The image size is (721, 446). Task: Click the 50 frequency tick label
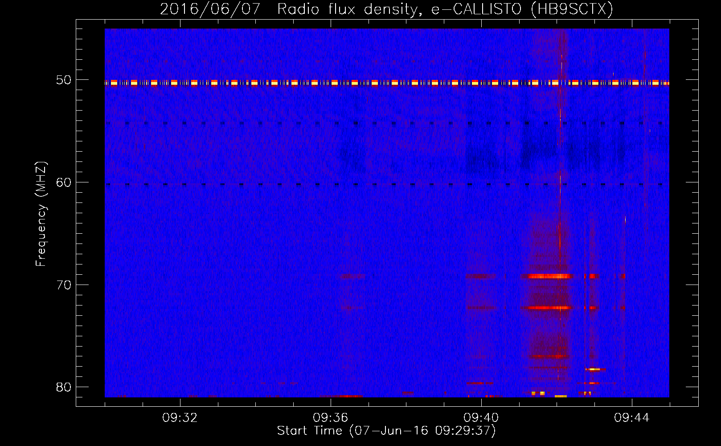pos(63,80)
